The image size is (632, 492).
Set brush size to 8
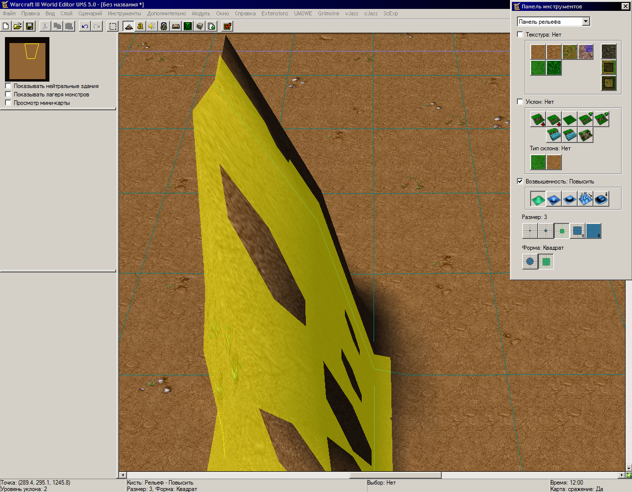tap(593, 231)
